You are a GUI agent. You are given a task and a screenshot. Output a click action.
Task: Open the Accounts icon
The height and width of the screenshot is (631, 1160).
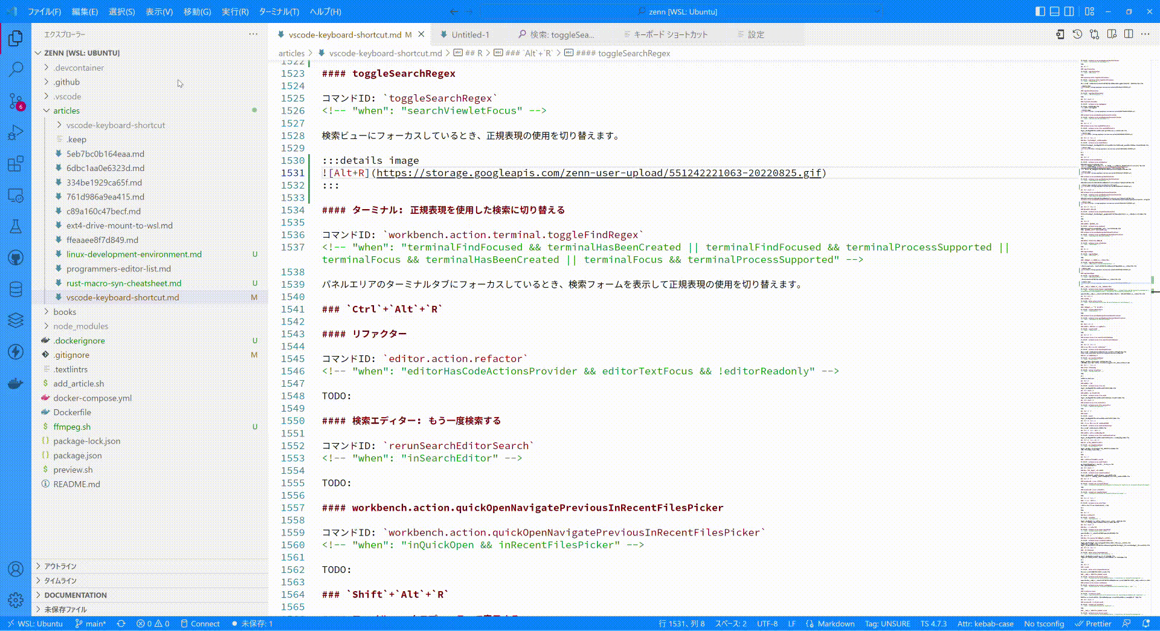(16, 569)
